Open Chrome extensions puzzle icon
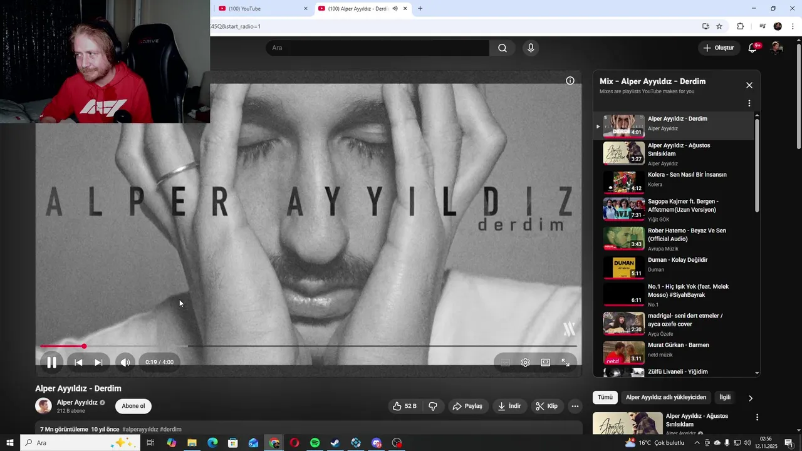 coord(741,26)
